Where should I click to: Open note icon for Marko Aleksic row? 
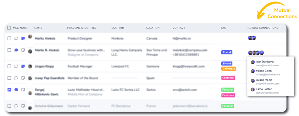coord(23,38)
